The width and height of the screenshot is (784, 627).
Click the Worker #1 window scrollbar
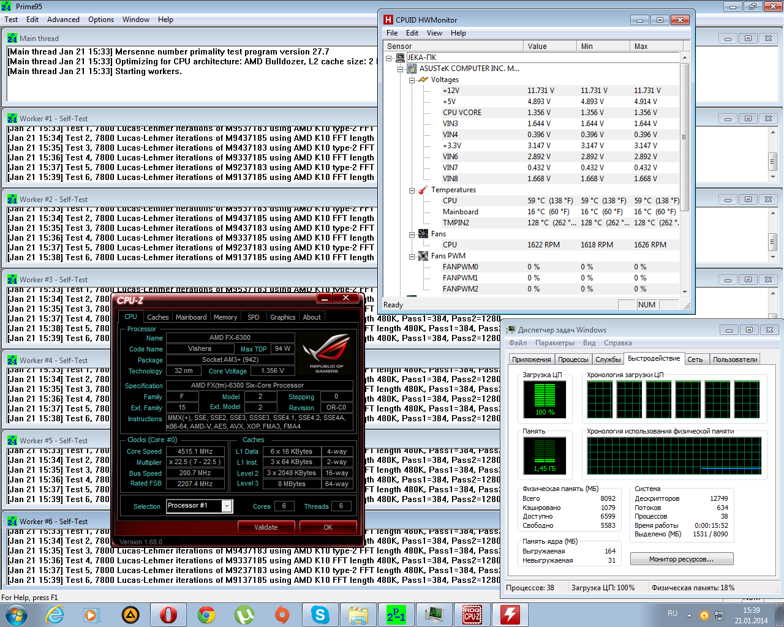773,153
